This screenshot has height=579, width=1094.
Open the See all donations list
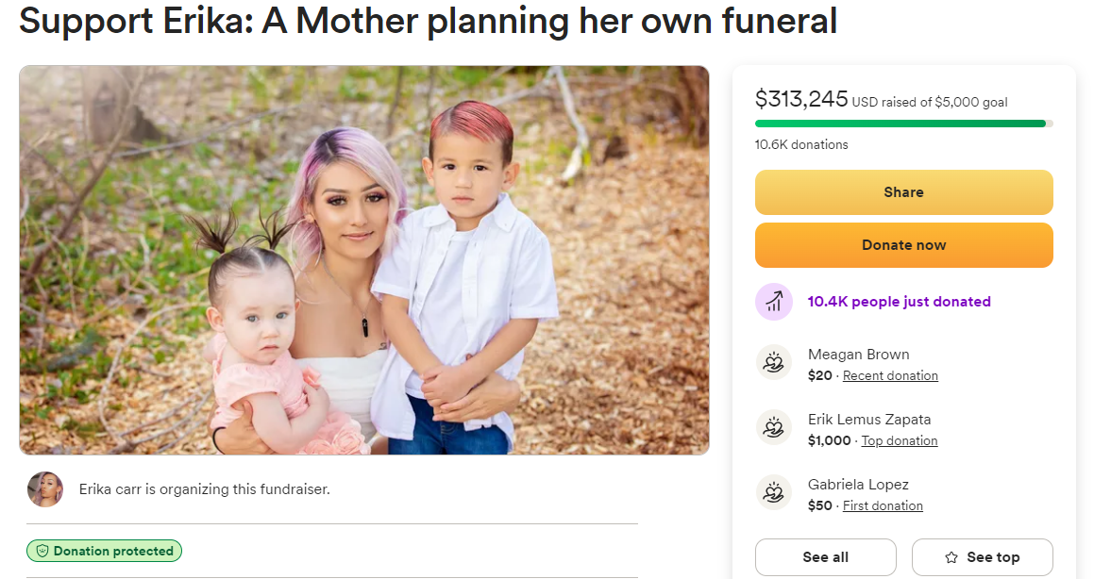click(825, 557)
